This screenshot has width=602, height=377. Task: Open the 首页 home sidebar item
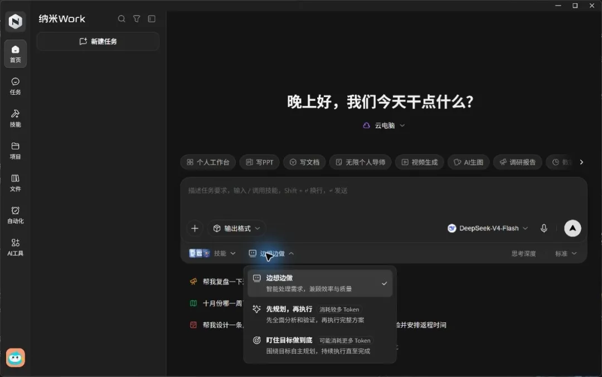pos(16,54)
